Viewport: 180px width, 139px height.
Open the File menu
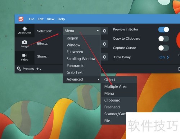(32, 19)
